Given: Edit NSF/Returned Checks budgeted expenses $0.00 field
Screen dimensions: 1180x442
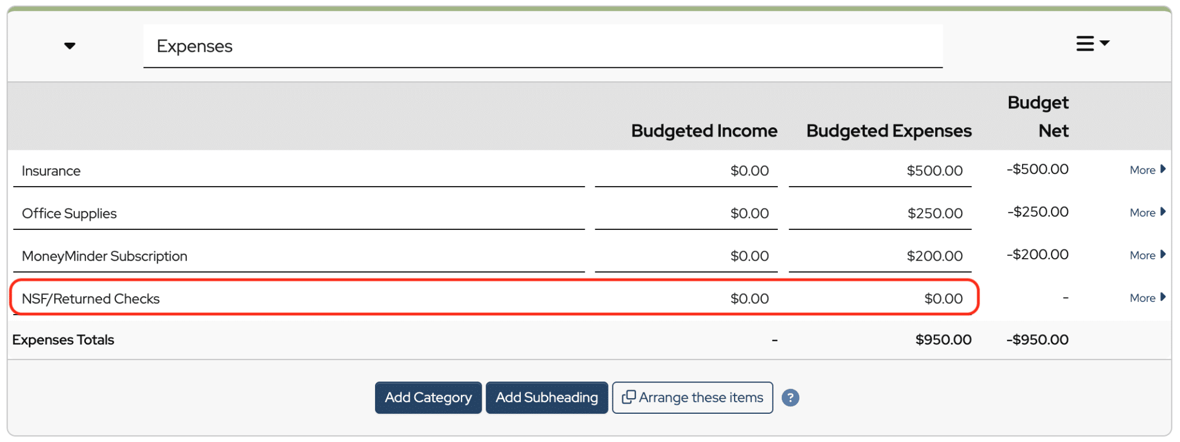Looking at the screenshot, I should pyautogui.click(x=880, y=299).
